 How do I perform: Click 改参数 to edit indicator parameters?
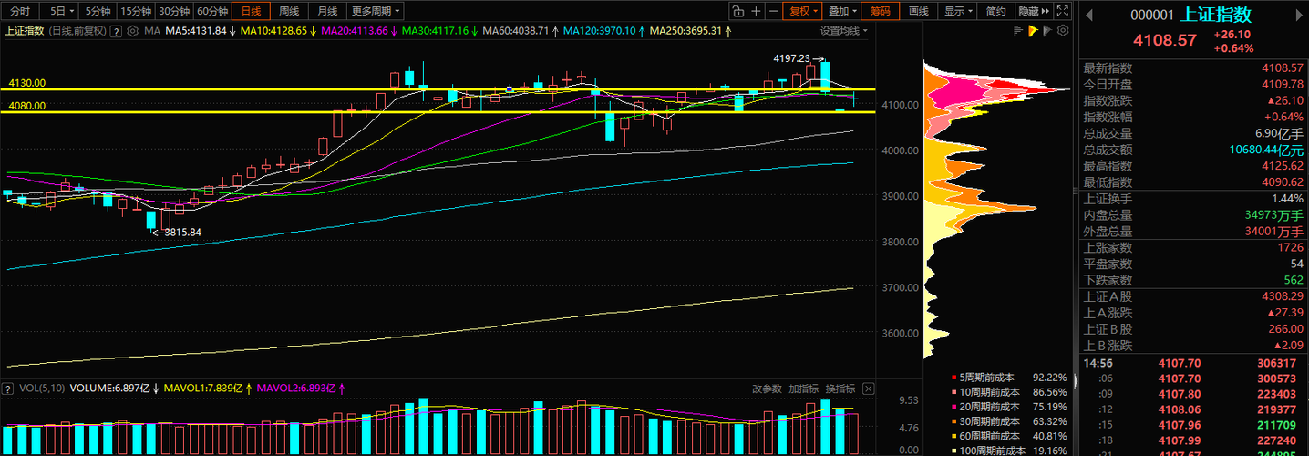[x=767, y=389]
